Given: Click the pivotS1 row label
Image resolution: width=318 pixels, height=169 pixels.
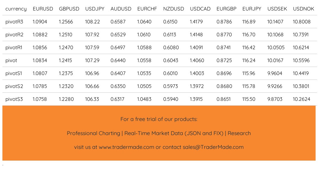Looking at the screenshot, I should pyautogui.click(x=14, y=73).
